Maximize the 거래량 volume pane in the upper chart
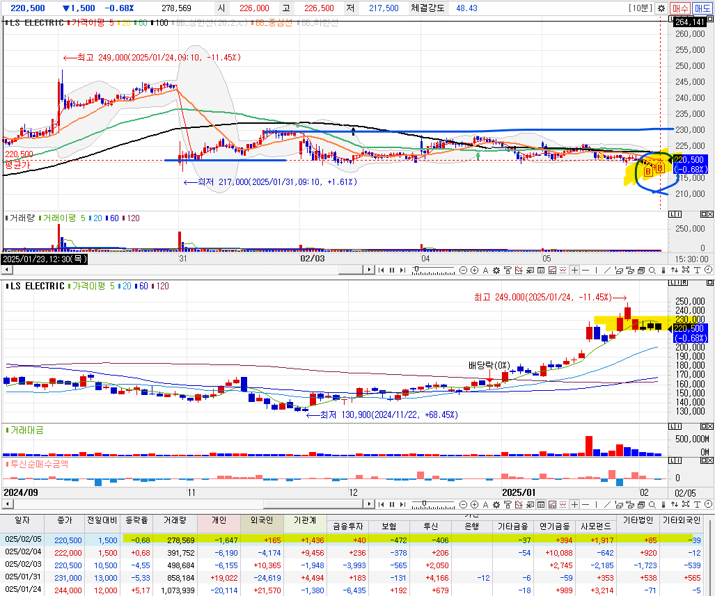This screenshot has width=715, height=596. click(x=704, y=214)
